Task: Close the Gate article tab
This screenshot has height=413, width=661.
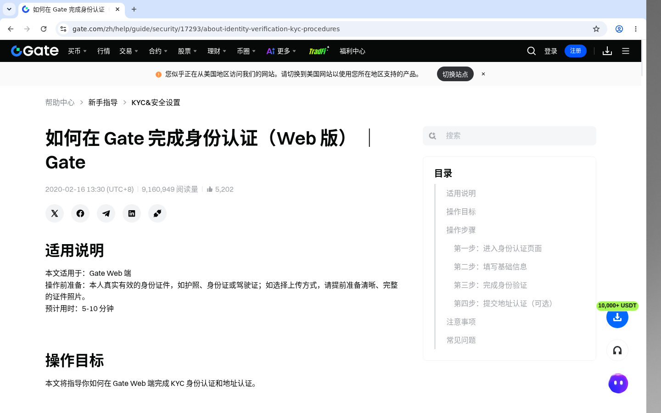Action: [118, 9]
